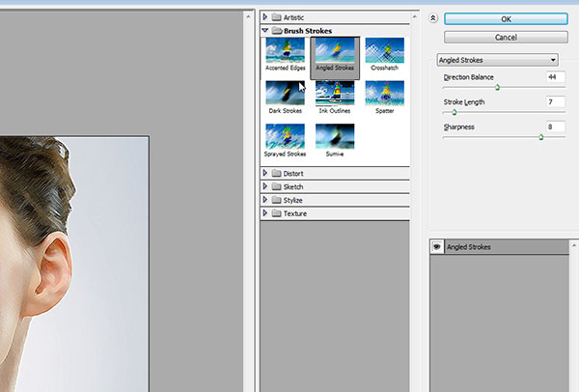The image size is (579, 392).
Task: Pick the Ink Outlines filter thumbnail
Action: pos(335,93)
